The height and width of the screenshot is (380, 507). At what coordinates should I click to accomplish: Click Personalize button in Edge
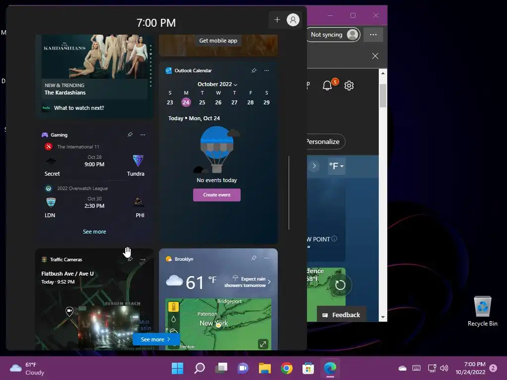[325, 142]
